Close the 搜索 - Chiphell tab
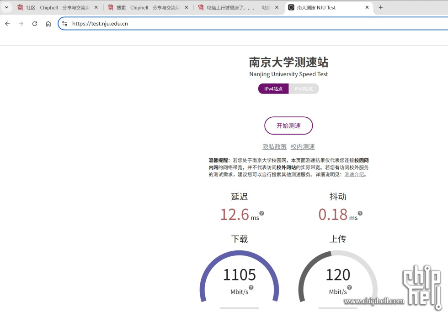Image resolution: width=448 pixels, height=317 pixels. [x=187, y=7]
